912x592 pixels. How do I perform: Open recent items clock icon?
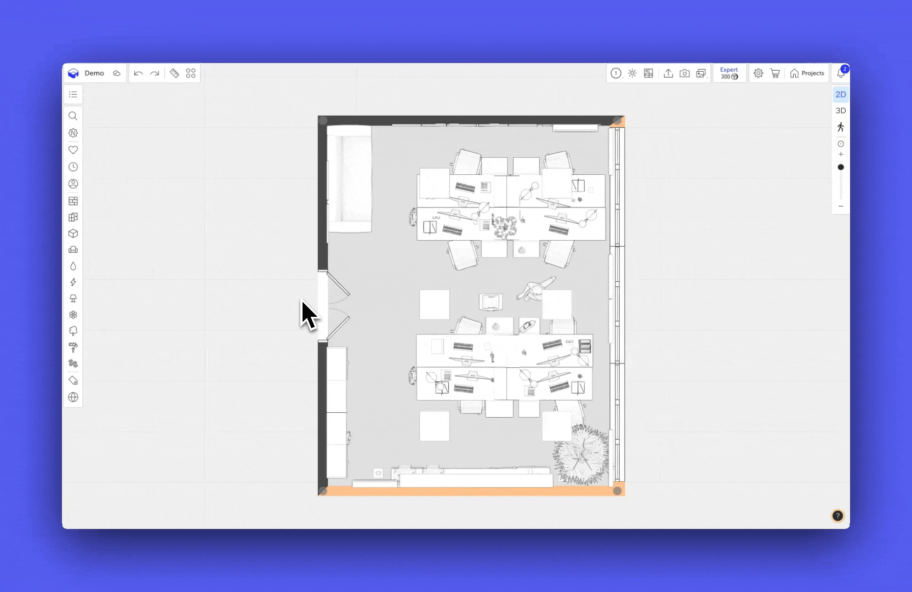[x=73, y=167]
